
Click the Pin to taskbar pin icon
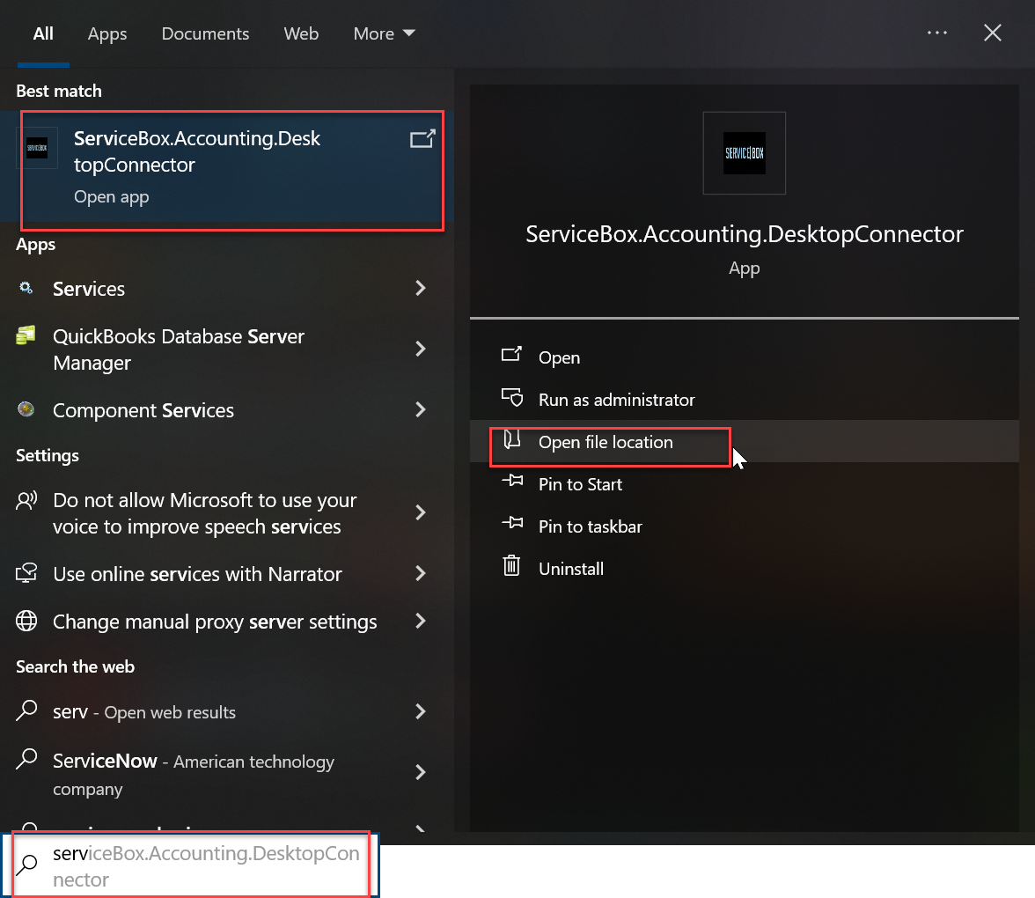512,523
